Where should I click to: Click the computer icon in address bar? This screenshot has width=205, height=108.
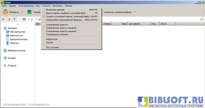click(x=24, y=19)
